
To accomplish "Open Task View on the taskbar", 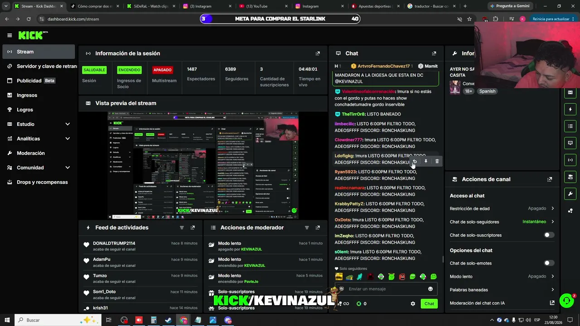I will point(109,320).
